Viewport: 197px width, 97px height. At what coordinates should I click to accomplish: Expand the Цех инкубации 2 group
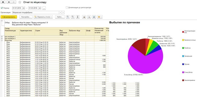pyautogui.click(x=2, y=39)
